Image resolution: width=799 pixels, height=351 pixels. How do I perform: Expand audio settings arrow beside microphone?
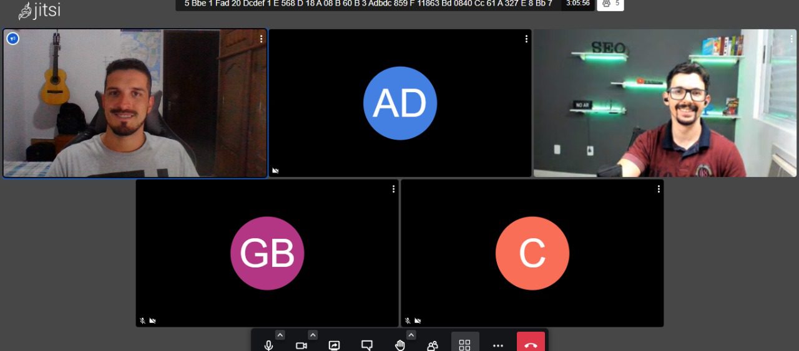coord(280,335)
